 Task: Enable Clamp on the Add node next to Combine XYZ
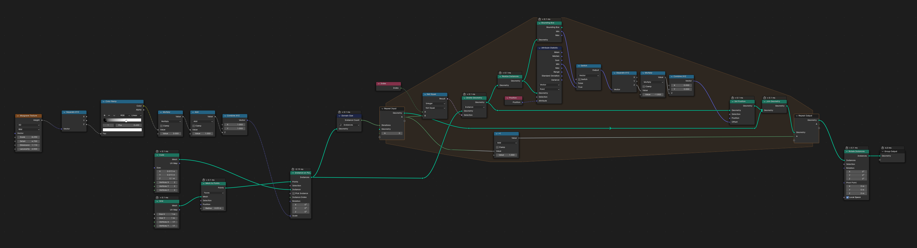(x=194, y=126)
